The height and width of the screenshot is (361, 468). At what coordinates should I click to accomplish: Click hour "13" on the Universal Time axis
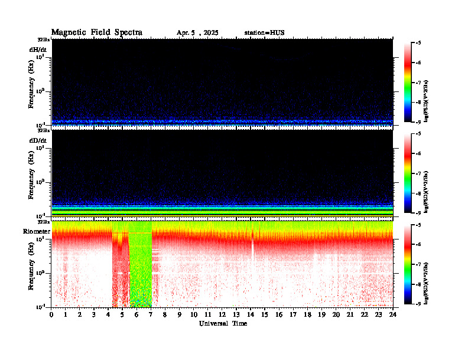point(236,314)
